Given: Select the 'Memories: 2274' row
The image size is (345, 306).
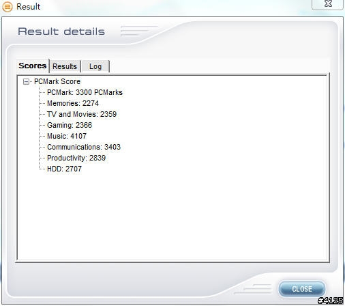Looking at the screenshot, I should [73, 103].
